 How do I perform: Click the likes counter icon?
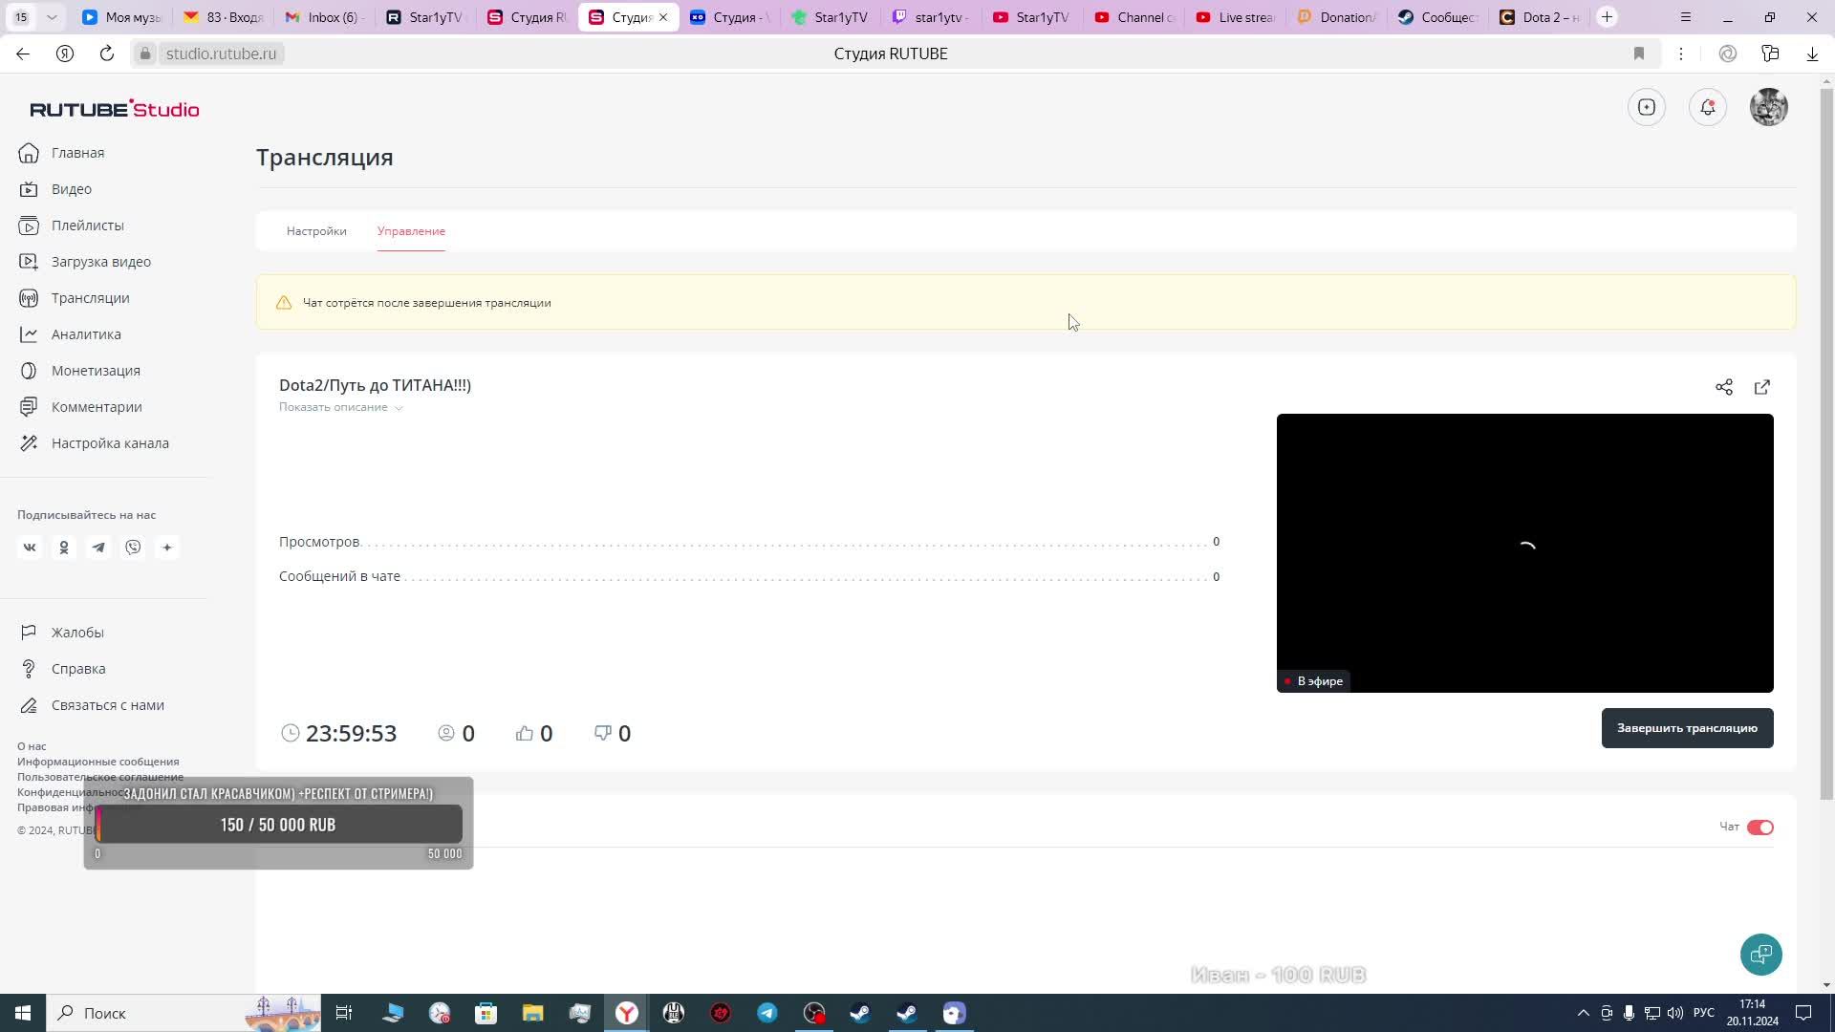pyautogui.click(x=525, y=733)
